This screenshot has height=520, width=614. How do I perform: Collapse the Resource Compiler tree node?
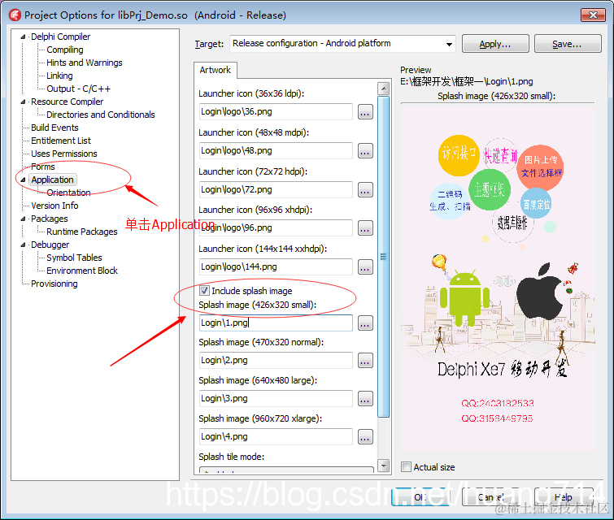pos(23,102)
